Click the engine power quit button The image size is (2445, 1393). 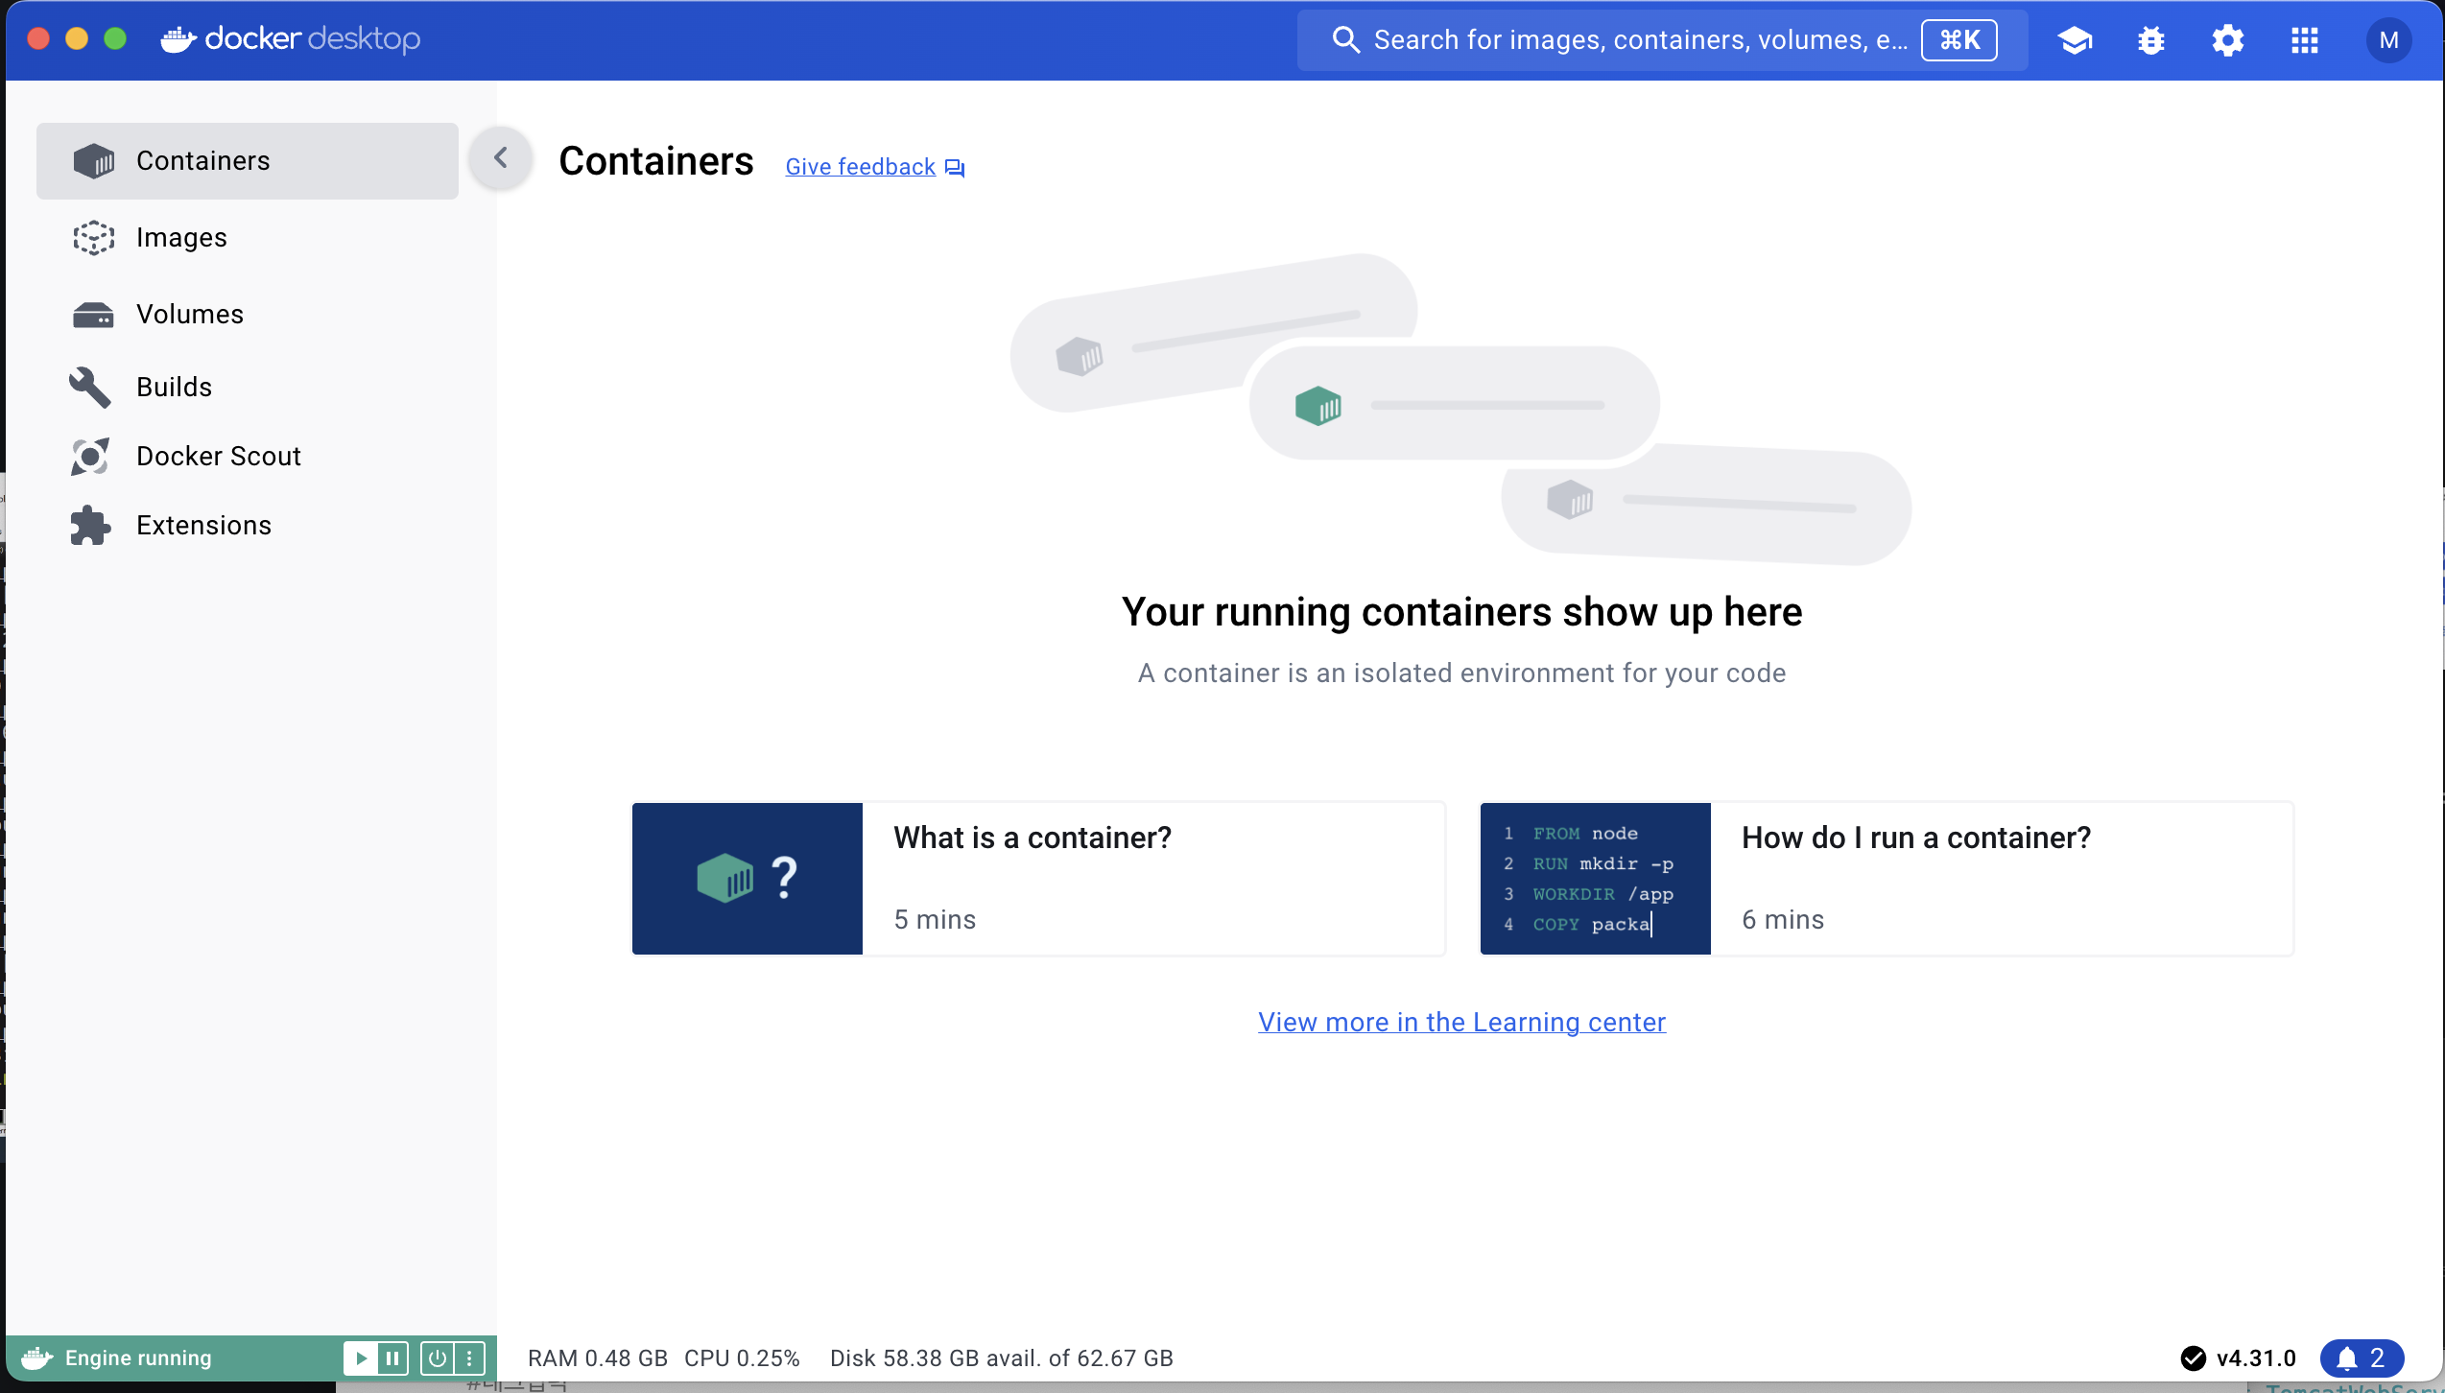438,1358
